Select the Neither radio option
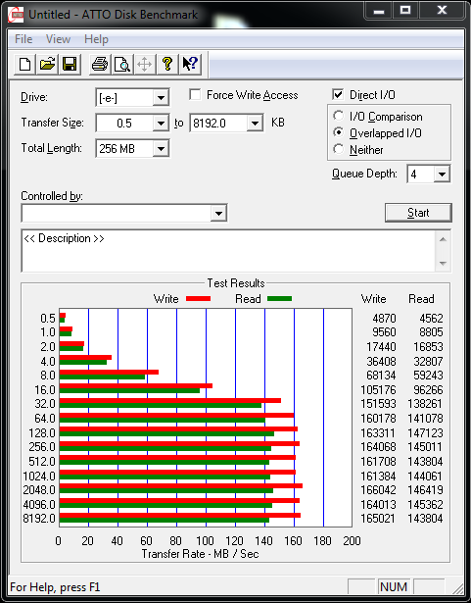The image size is (471, 603). tap(339, 149)
